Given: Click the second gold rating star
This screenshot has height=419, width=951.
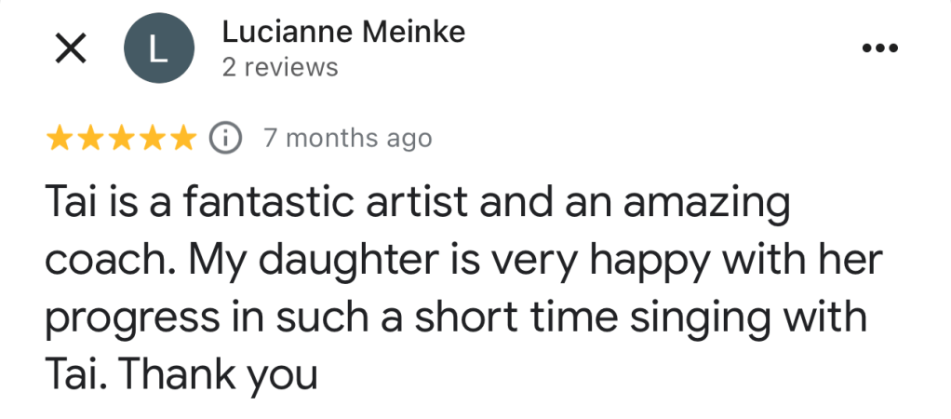Looking at the screenshot, I should coord(91,139).
